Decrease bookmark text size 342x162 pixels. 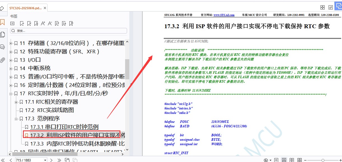click(x=50, y=23)
